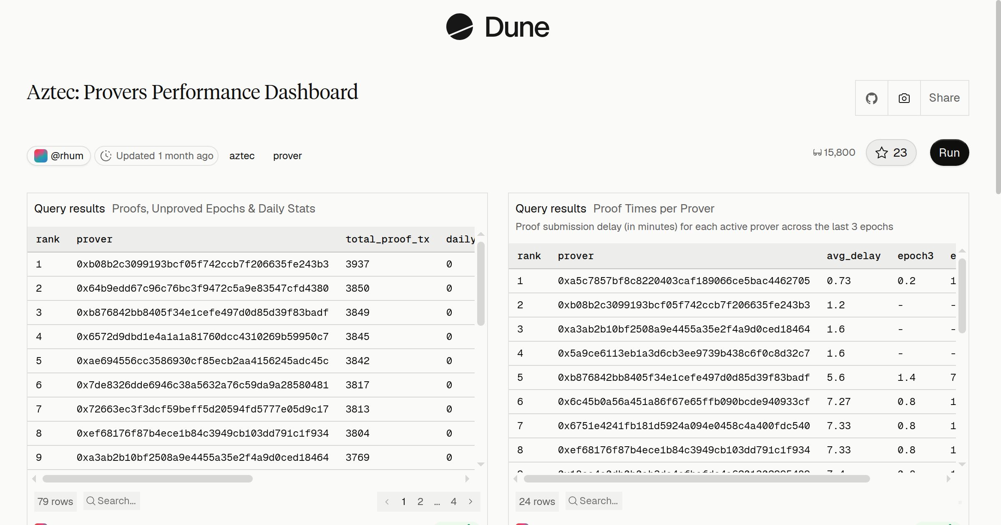Click vertical scrollbar of Proof Times table
The image size is (1001, 525).
(x=962, y=296)
